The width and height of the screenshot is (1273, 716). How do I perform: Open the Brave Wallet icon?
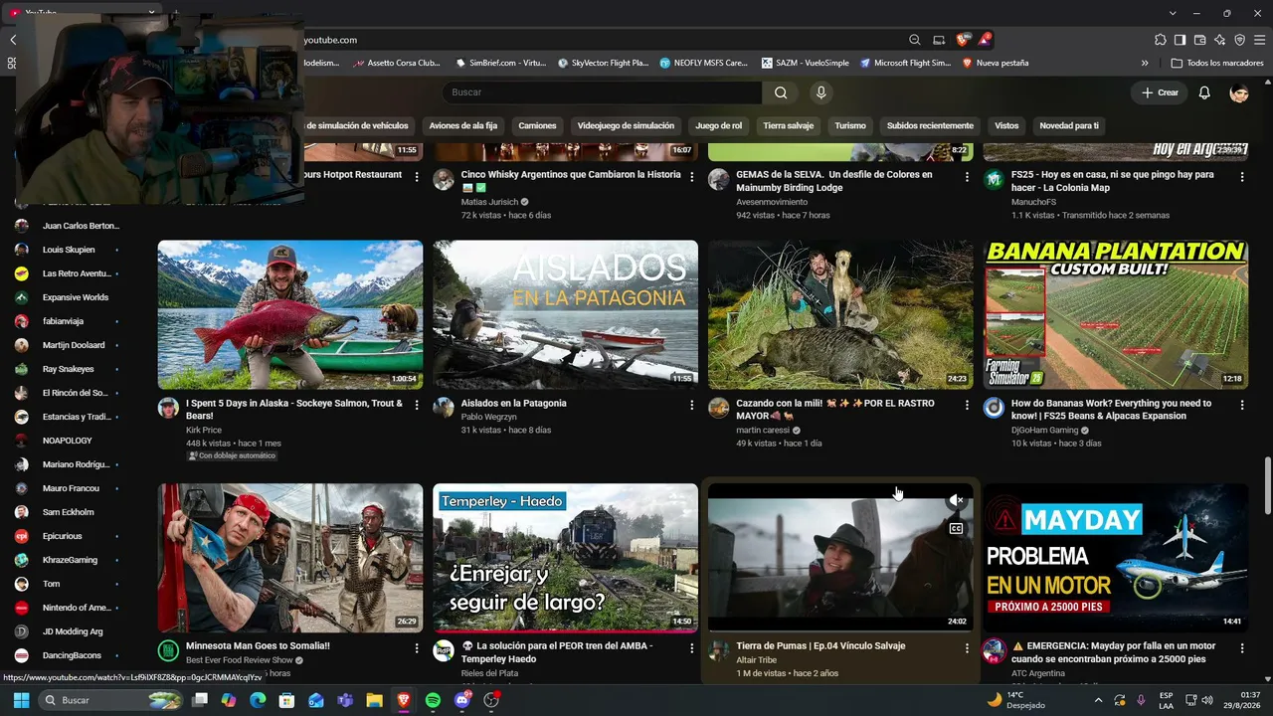1200,40
